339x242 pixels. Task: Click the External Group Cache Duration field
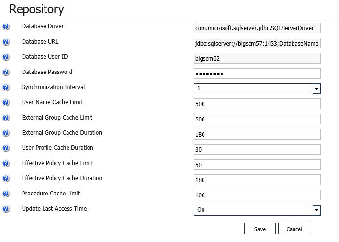pyautogui.click(x=257, y=134)
